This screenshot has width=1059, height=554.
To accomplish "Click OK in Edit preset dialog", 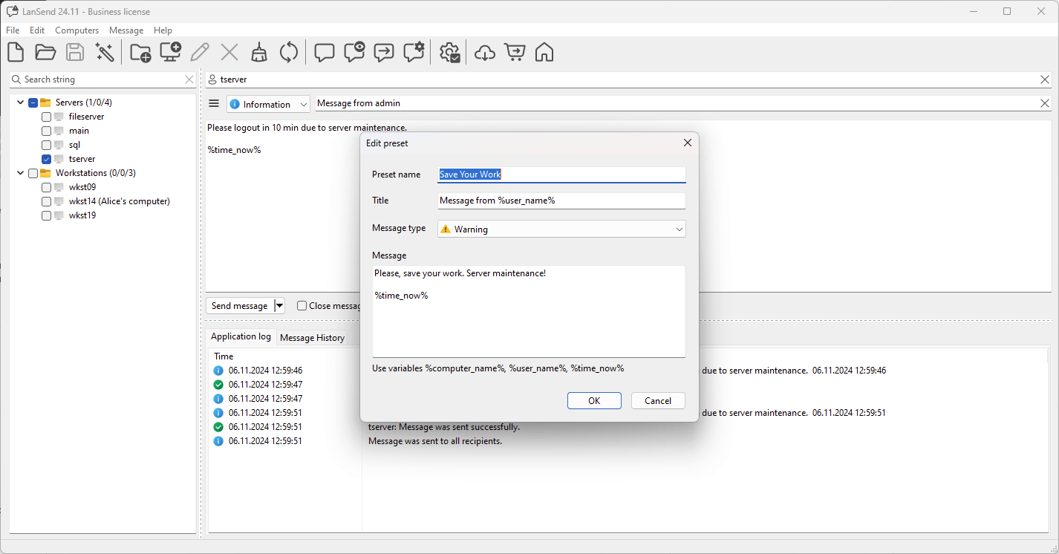I will click(x=594, y=400).
